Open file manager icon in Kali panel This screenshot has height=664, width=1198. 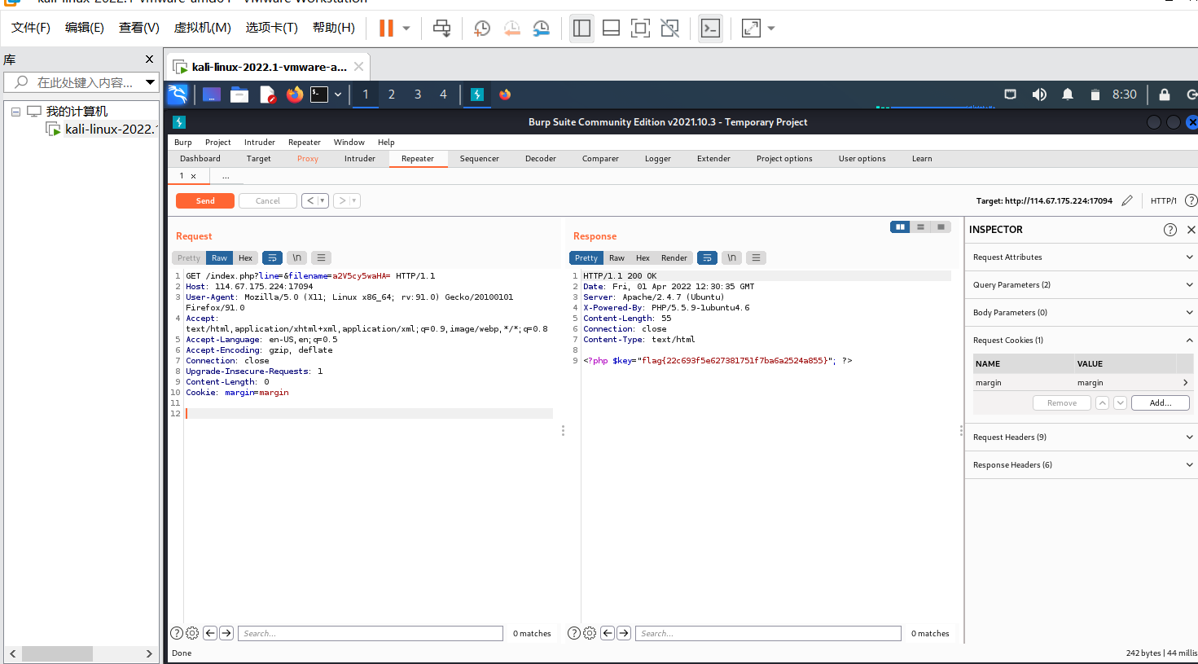tap(239, 95)
